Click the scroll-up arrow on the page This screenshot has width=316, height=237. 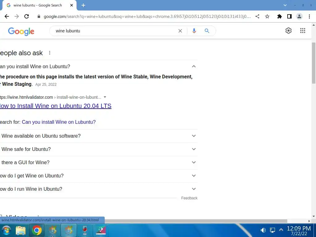(314, 25)
